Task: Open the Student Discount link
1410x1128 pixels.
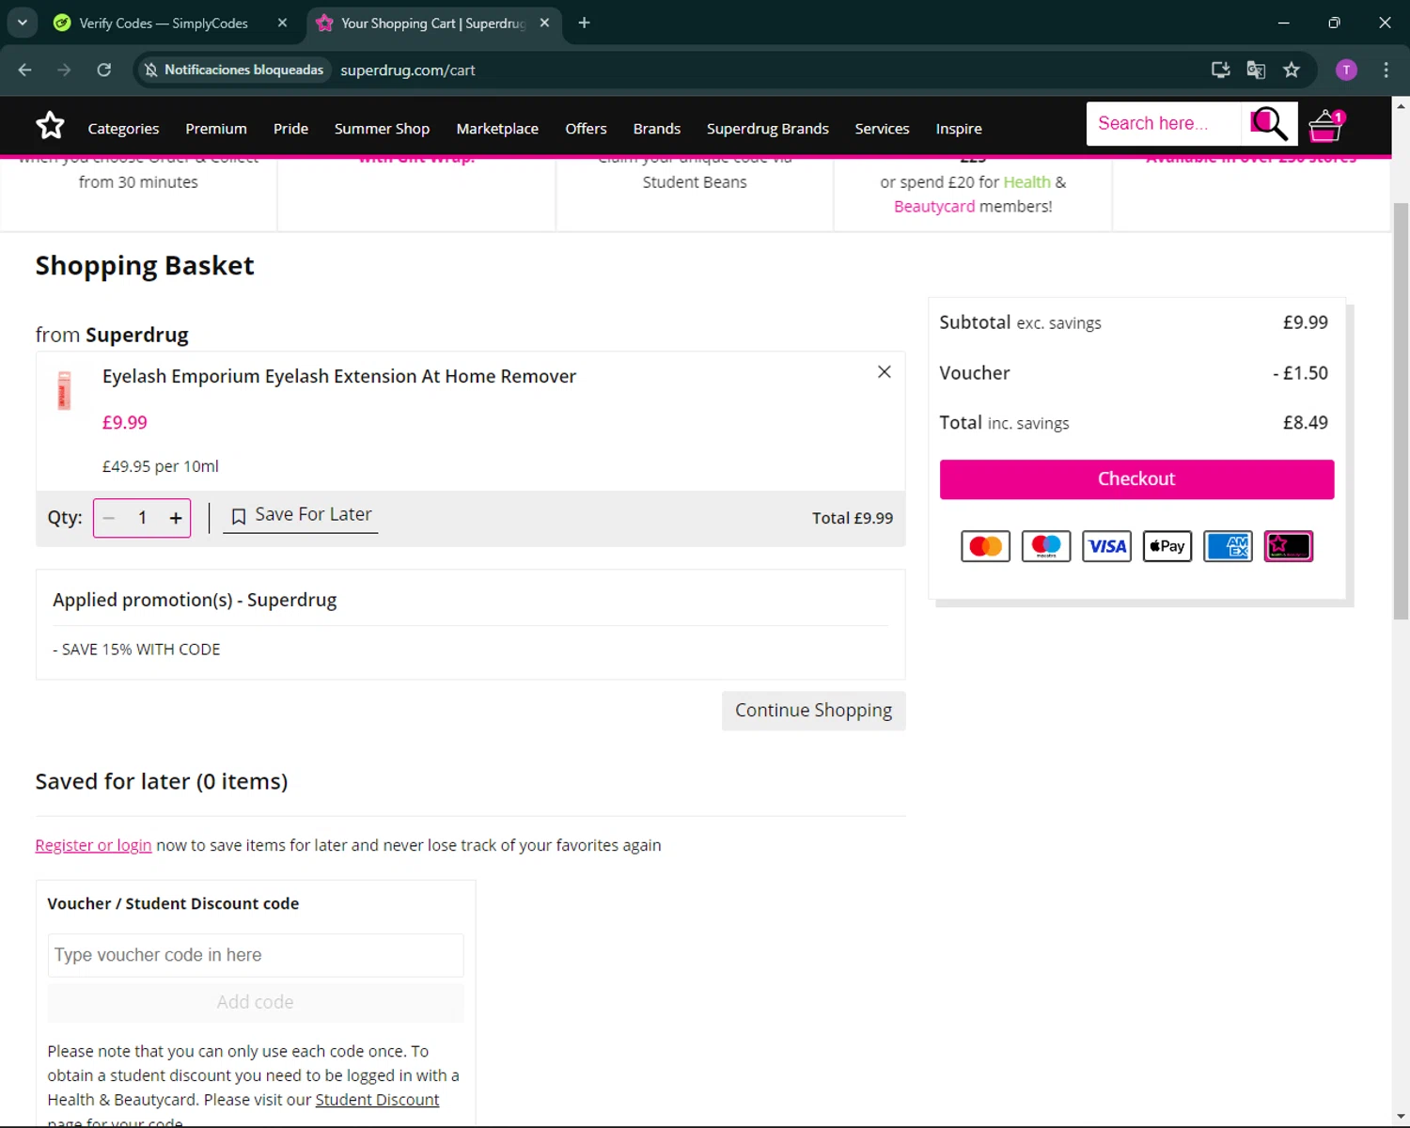Action: 377,1100
